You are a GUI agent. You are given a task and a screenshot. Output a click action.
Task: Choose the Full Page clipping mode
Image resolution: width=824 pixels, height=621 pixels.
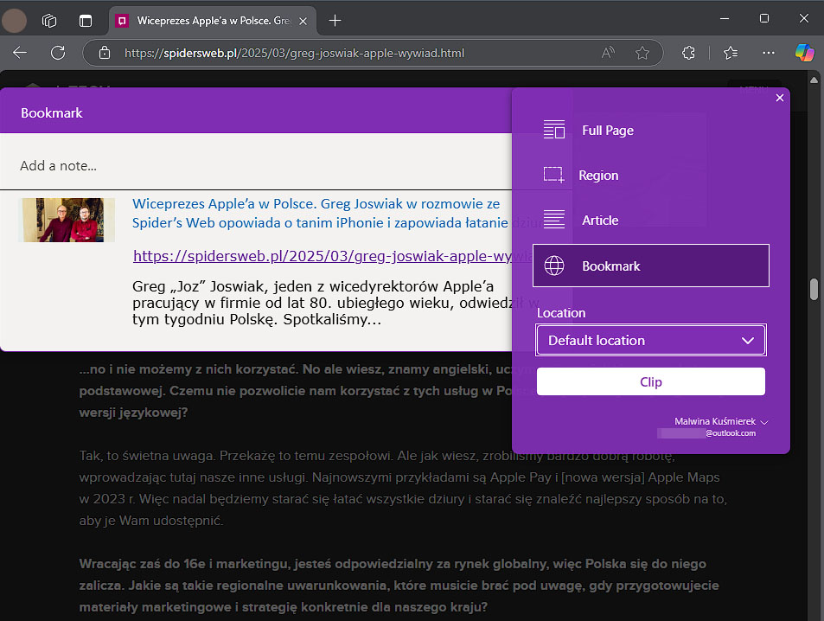point(650,131)
